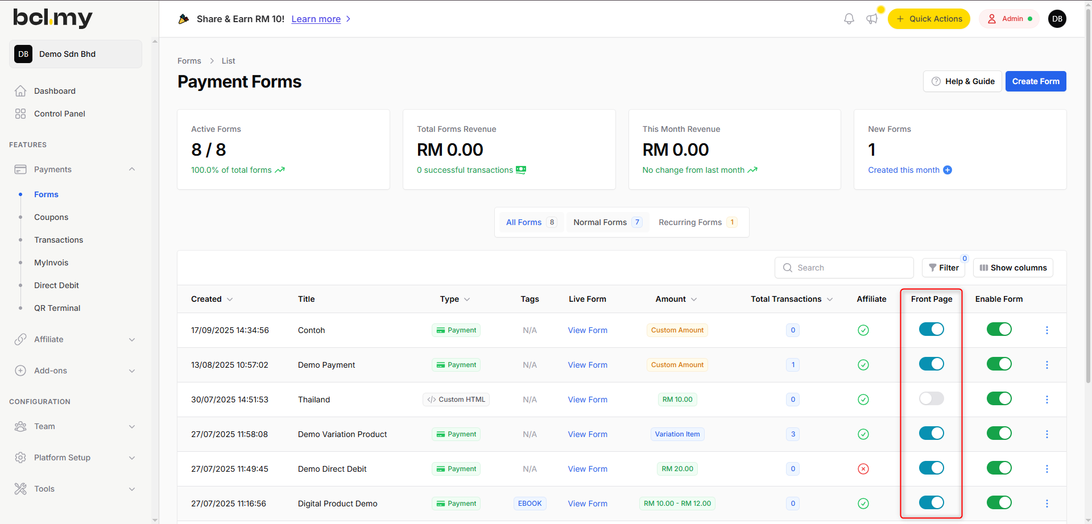Toggle Front Page for Demo Direct Debit
The height and width of the screenshot is (524, 1092).
pos(932,468)
